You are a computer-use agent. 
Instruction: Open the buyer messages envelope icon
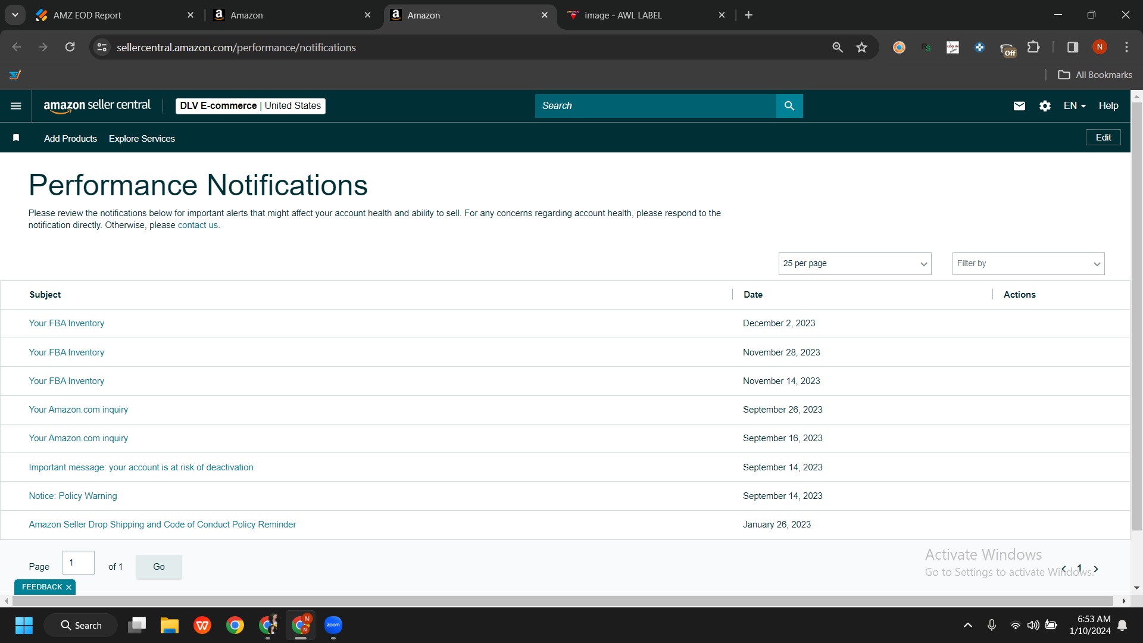(1019, 106)
